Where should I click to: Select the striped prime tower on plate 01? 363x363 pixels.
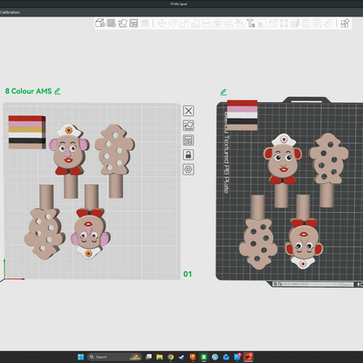[27, 133]
